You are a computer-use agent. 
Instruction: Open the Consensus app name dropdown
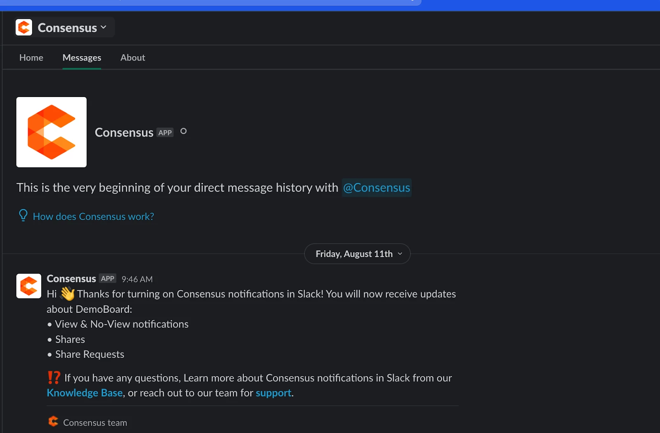pos(72,28)
